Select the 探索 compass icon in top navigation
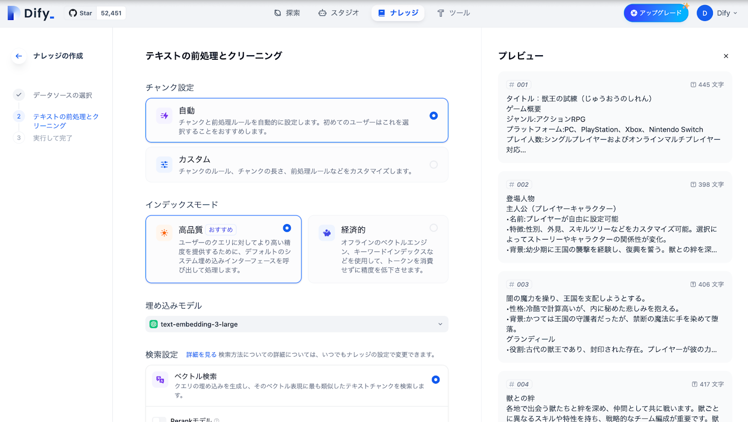Image resolution: width=748 pixels, height=422 pixels. click(x=278, y=13)
